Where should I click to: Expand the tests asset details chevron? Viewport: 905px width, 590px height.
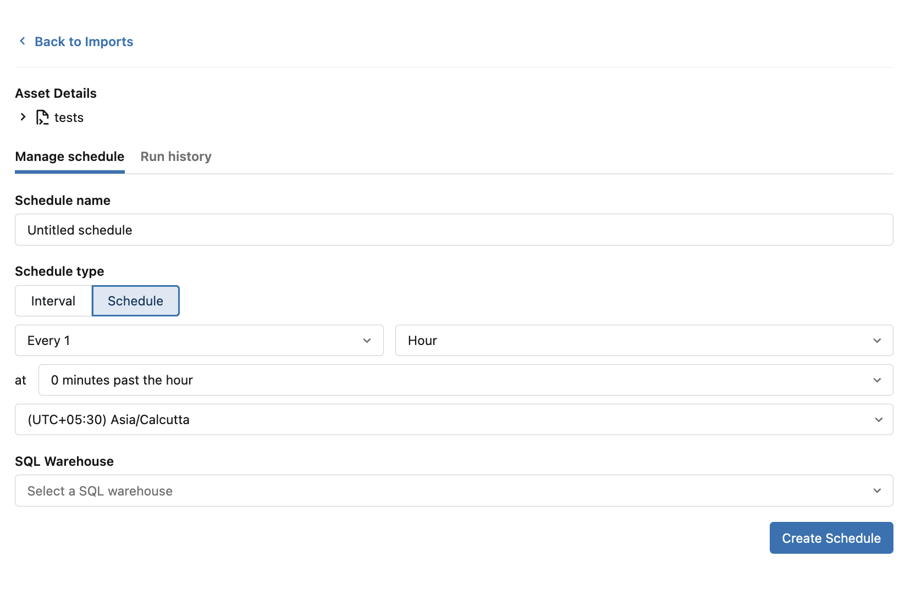(x=23, y=117)
